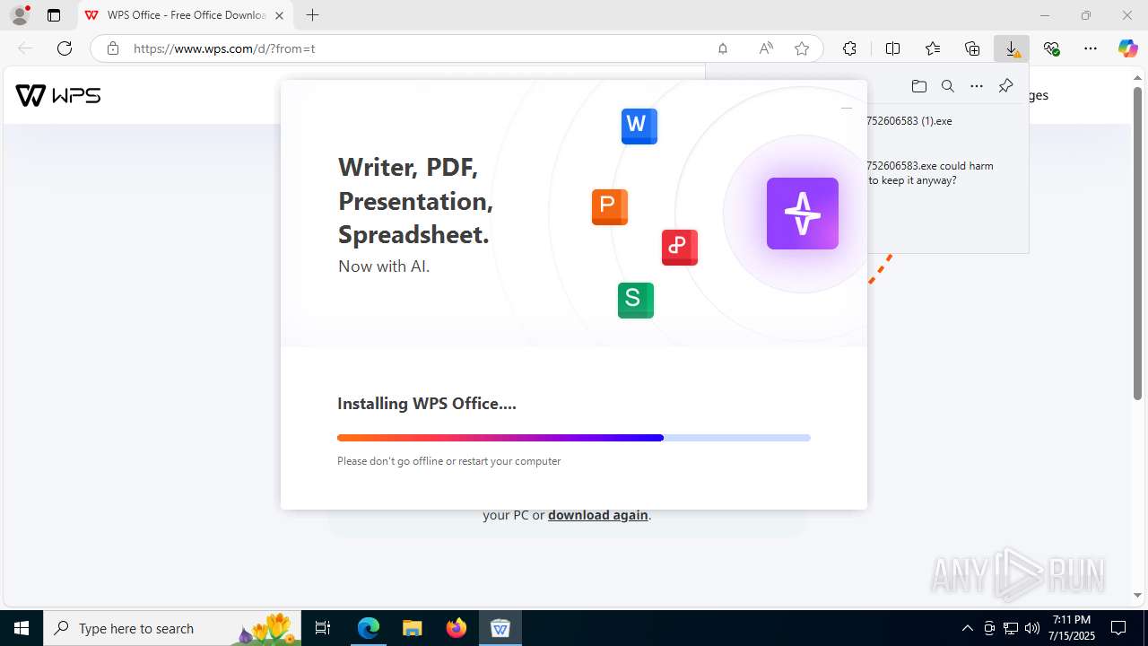
Task: Click the WPS logo on the webpage
Action: click(58, 95)
